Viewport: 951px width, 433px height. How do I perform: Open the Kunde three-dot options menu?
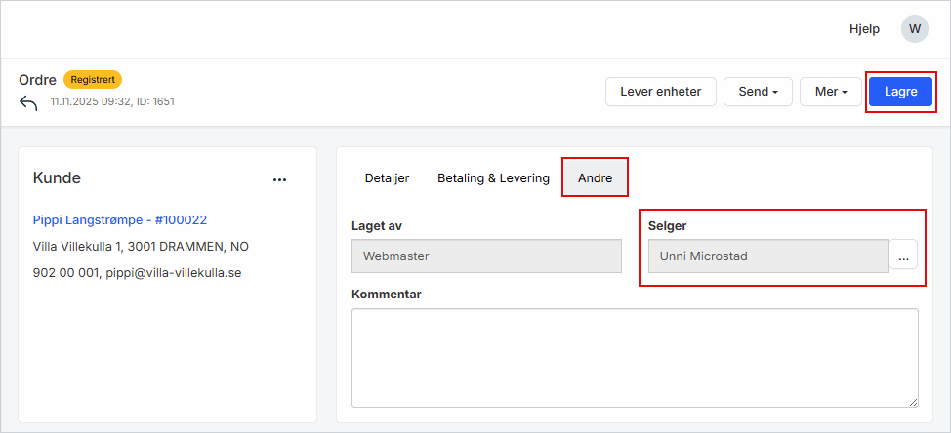tap(280, 179)
